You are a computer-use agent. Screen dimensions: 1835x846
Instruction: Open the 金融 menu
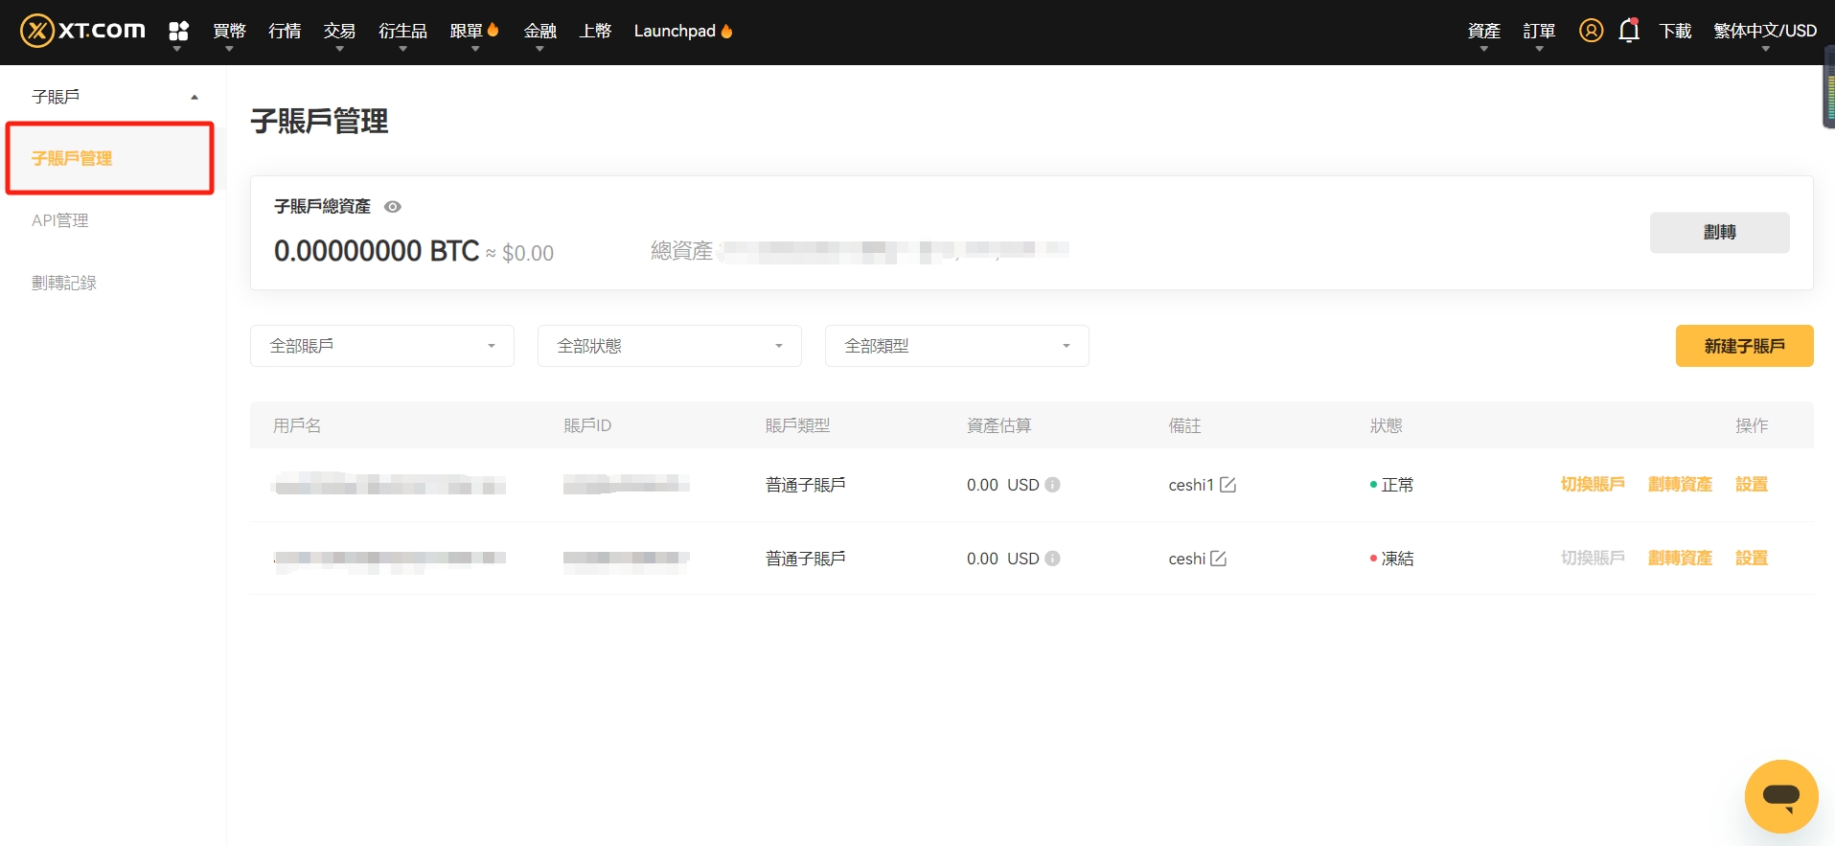[x=539, y=31]
